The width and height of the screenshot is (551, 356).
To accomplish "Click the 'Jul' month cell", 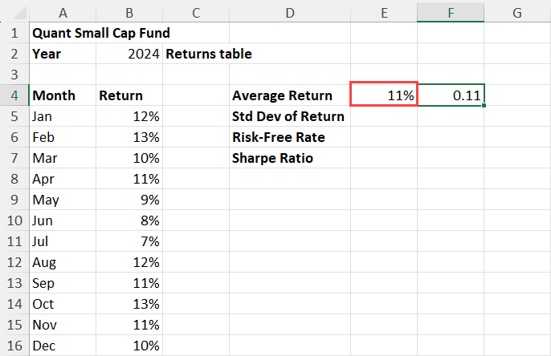I will pos(63,241).
